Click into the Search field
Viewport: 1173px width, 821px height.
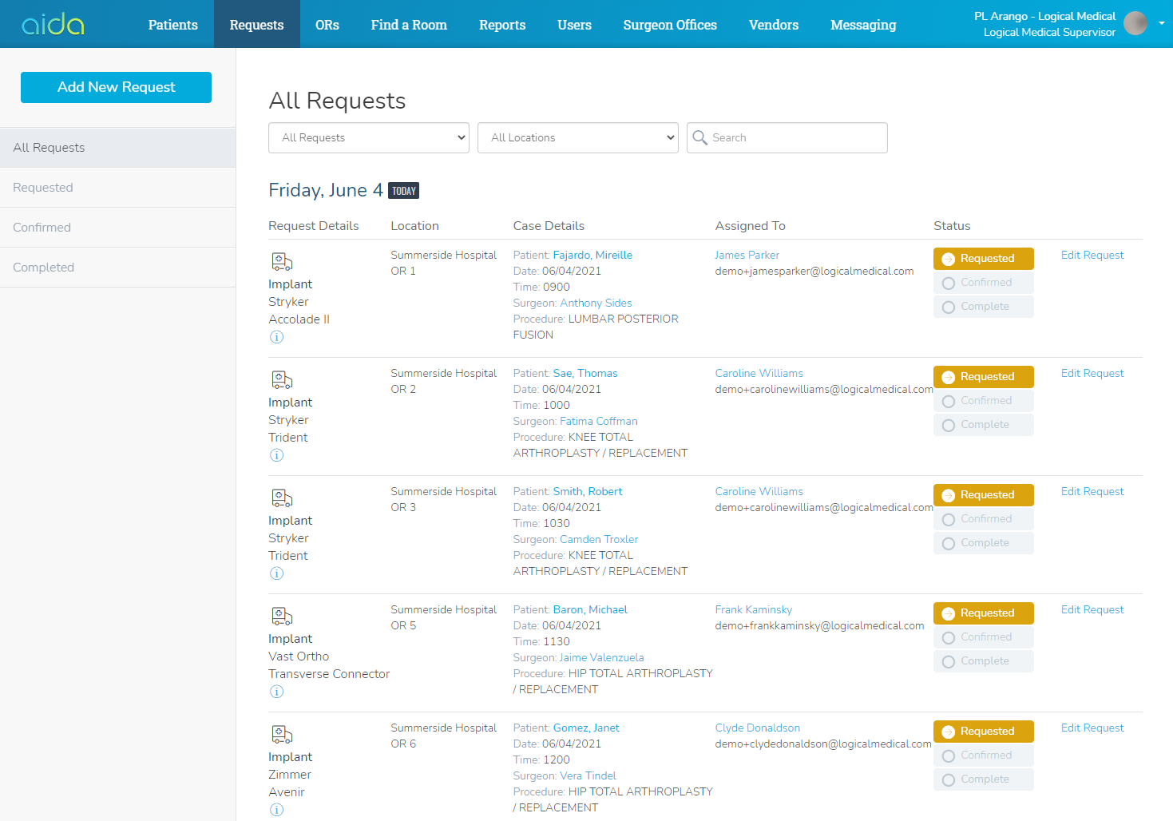pos(795,137)
